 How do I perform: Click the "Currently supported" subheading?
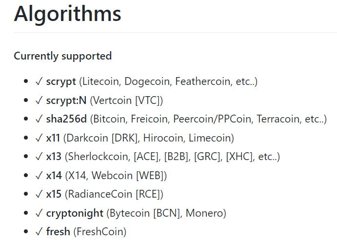pos(62,56)
